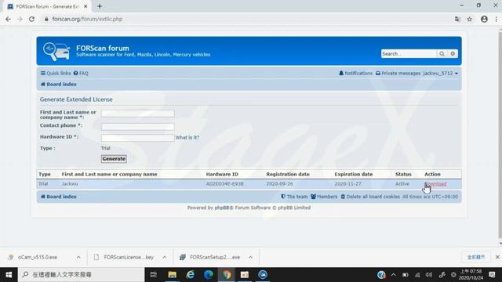Switch to Chrome on the taskbar
This screenshot has height=282, width=502.
pos(227,275)
